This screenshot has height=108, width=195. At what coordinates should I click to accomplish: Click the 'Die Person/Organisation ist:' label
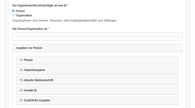coord(30,29)
